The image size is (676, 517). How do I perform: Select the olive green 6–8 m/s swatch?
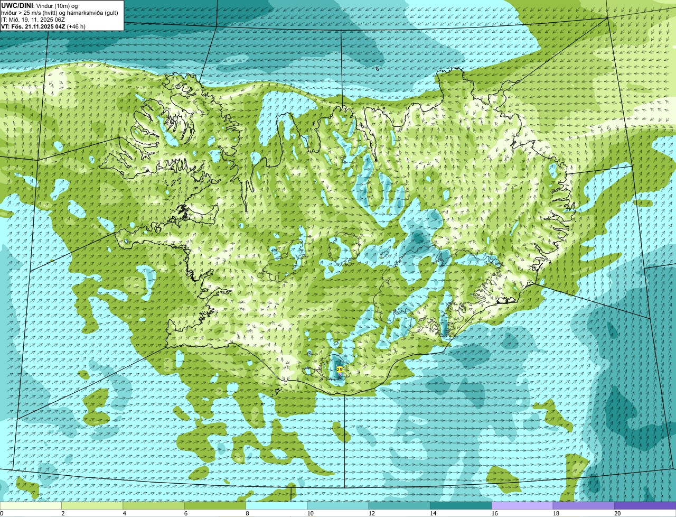click(x=215, y=506)
